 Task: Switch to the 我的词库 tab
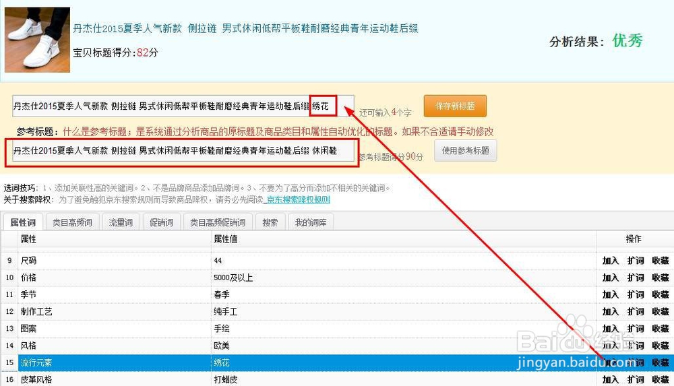coord(310,222)
